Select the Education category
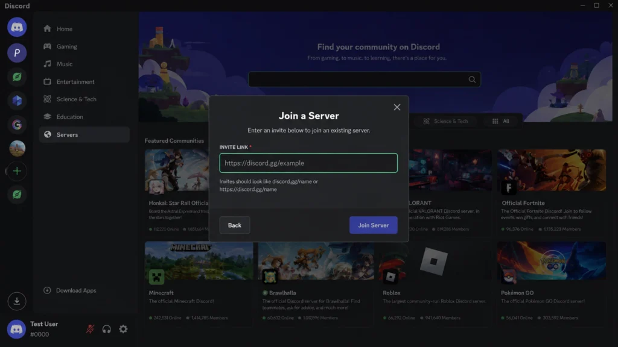 tap(84, 117)
